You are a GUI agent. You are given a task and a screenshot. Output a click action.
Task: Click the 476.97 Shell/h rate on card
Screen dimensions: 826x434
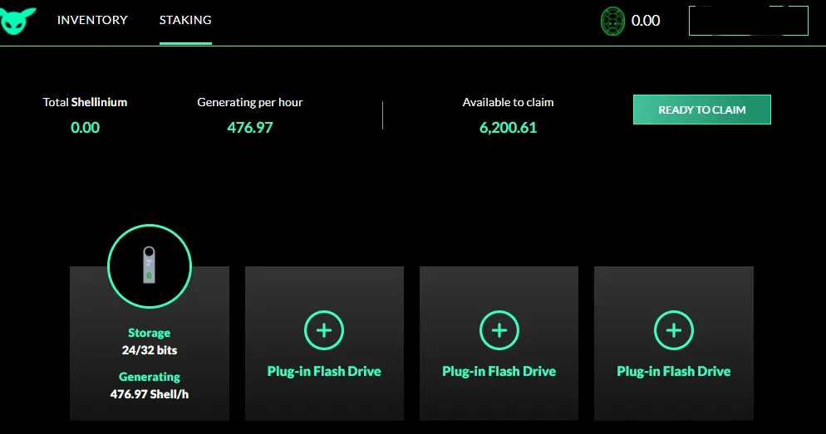tap(149, 394)
